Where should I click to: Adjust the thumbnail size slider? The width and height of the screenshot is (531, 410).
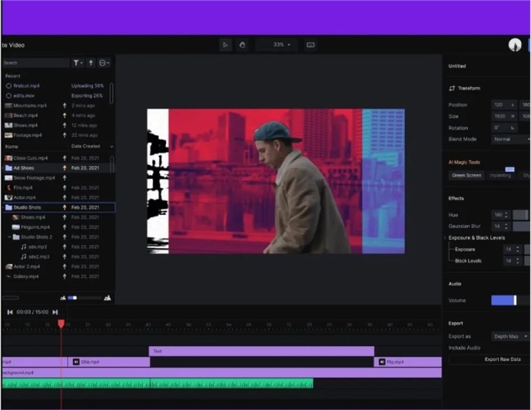(x=85, y=298)
